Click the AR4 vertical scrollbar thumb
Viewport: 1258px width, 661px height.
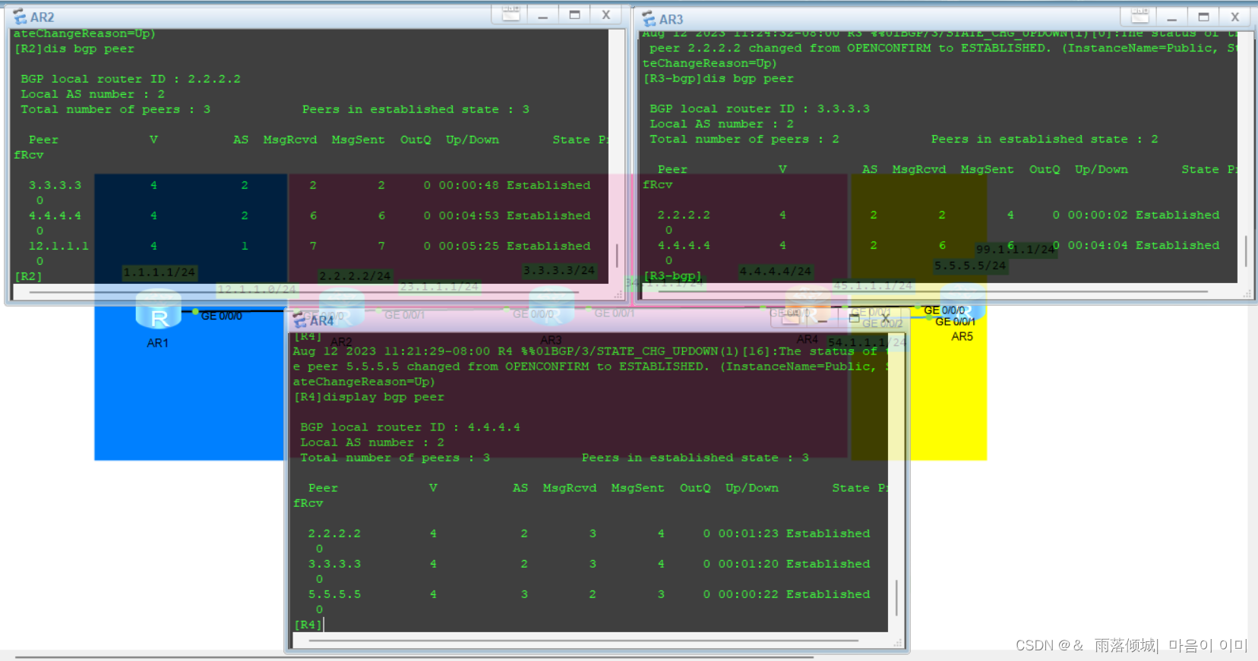point(896,597)
